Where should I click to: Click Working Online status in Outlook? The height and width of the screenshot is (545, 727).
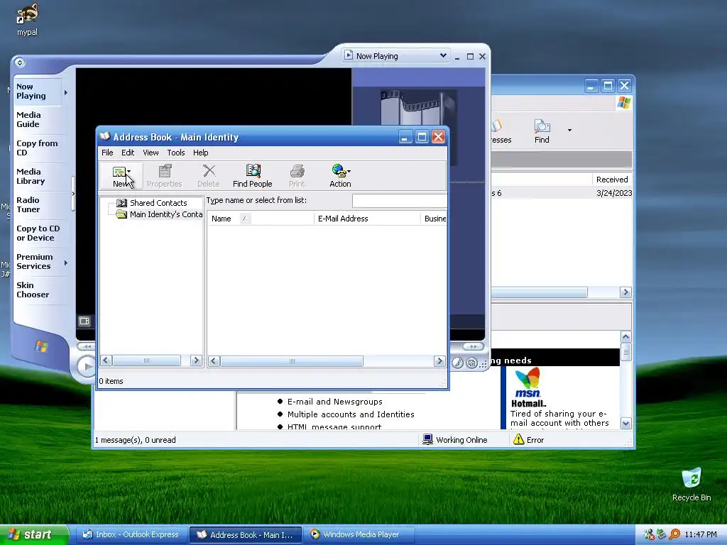[x=455, y=440]
